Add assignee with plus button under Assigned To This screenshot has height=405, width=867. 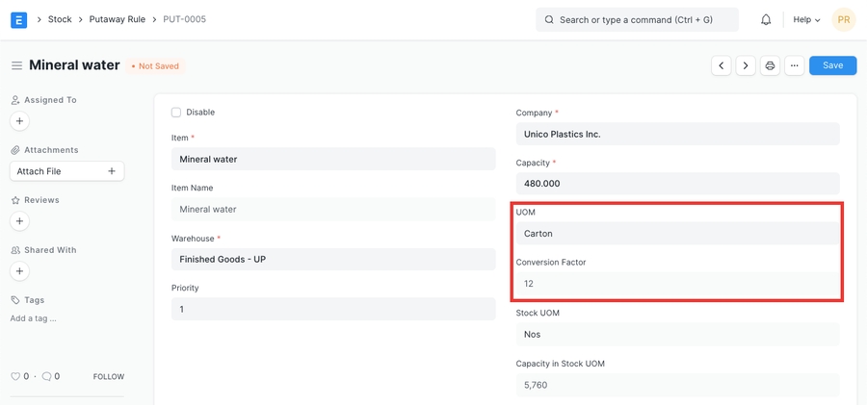19,121
